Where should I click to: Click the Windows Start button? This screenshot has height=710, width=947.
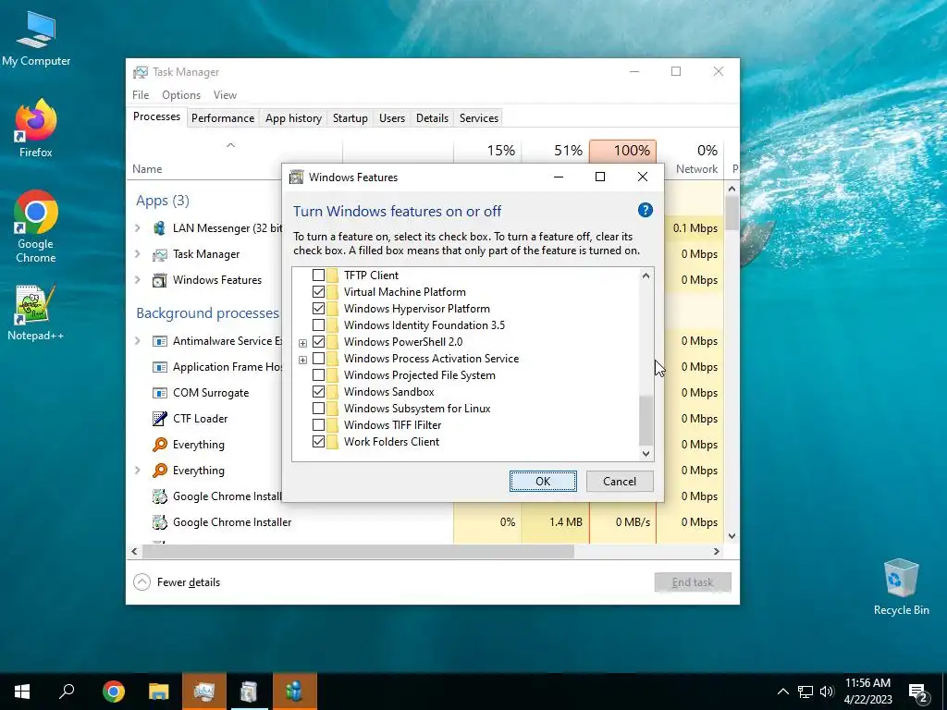(x=22, y=692)
